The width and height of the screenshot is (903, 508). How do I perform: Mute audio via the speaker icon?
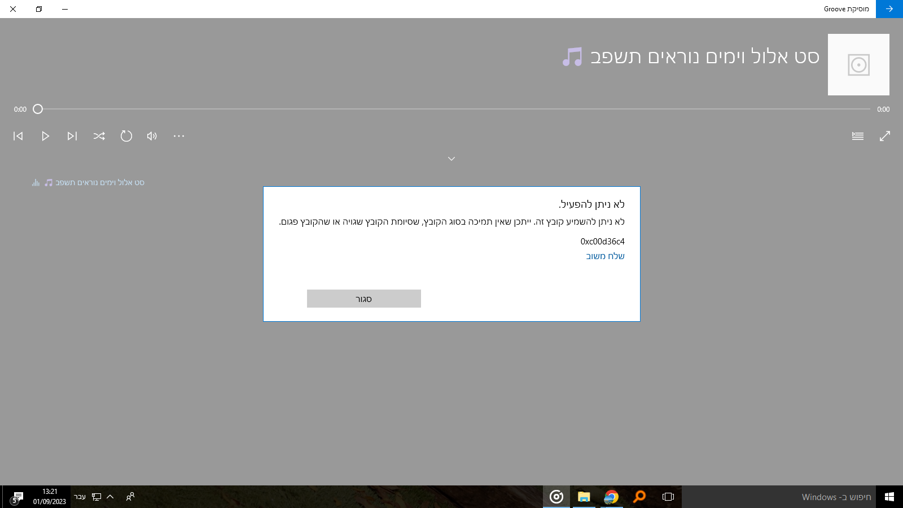pos(151,136)
